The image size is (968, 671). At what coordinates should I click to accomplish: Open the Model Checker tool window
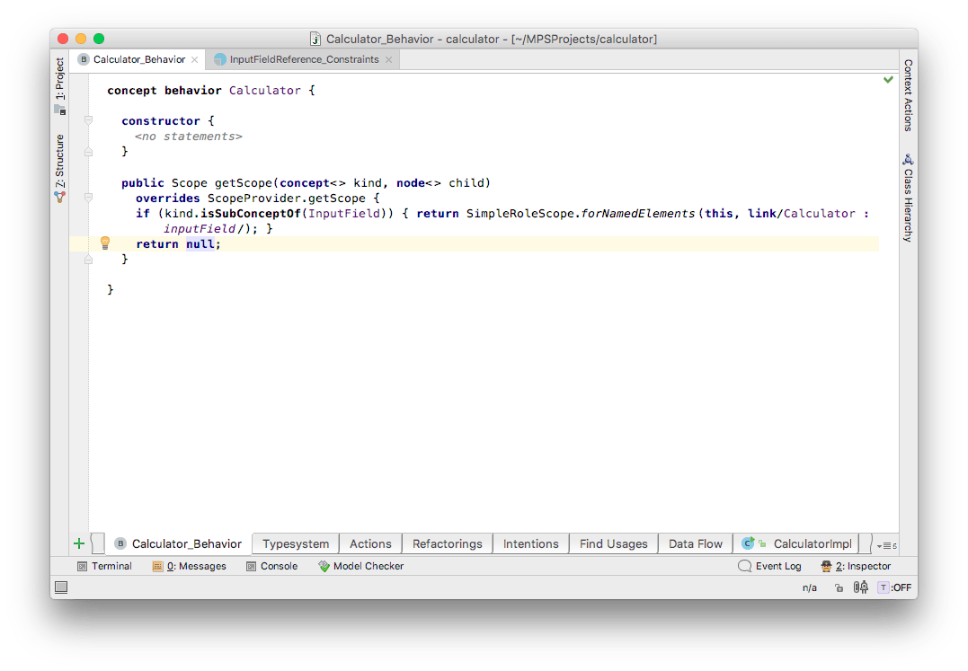click(x=360, y=566)
